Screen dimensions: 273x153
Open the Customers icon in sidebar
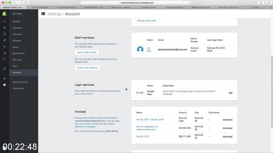4,47
